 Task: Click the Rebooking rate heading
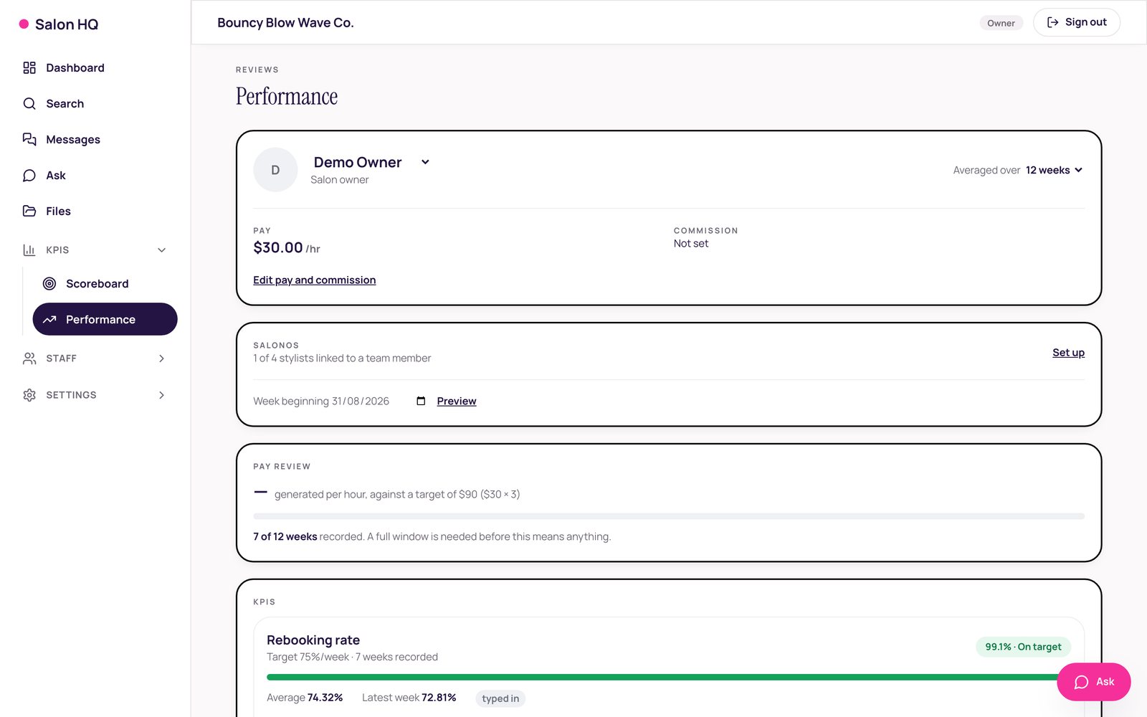pos(313,640)
